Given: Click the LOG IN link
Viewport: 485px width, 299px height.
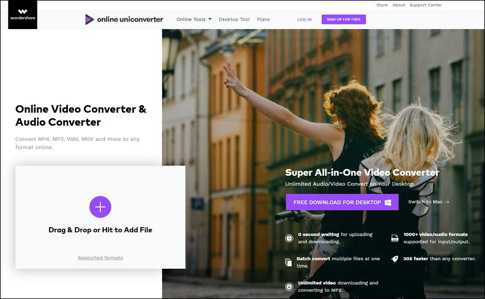Looking at the screenshot, I should (x=304, y=19).
